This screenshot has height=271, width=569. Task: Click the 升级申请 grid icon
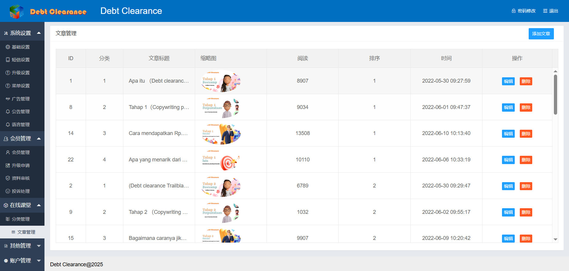pyautogui.click(x=8, y=166)
